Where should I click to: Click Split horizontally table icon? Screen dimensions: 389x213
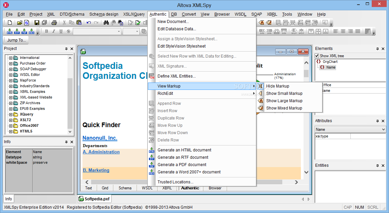point(294,31)
